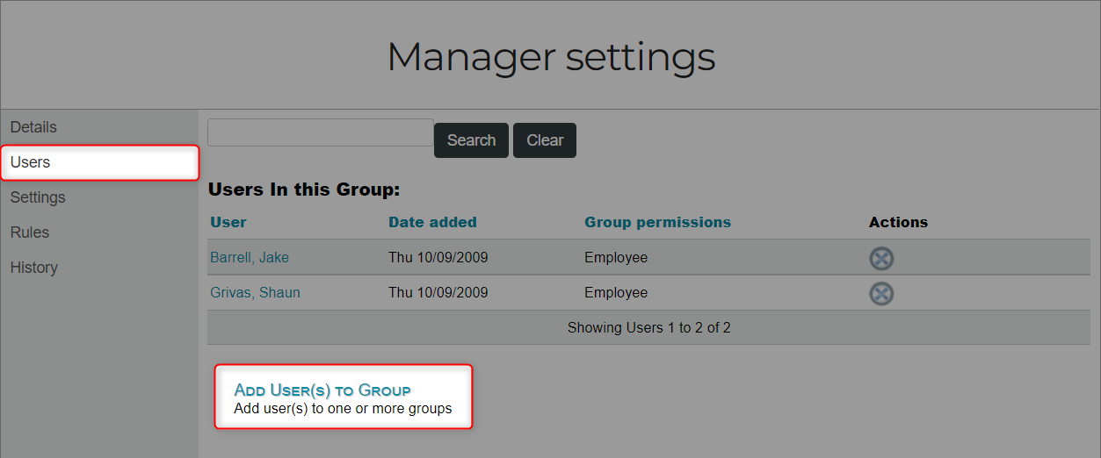Image resolution: width=1101 pixels, height=458 pixels.
Task: Click the Actions column header
Action: point(898,223)
